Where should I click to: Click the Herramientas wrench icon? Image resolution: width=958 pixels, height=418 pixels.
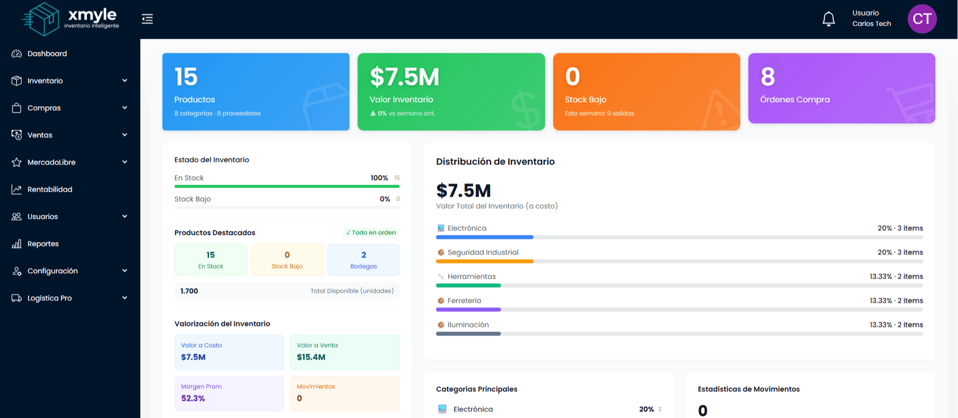441,277
